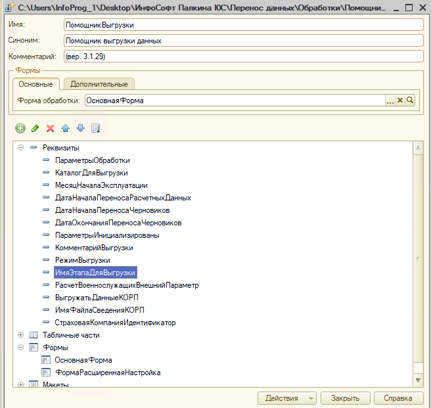Collapse the Формы tree node
431x408 pixels.
point(21,348)
